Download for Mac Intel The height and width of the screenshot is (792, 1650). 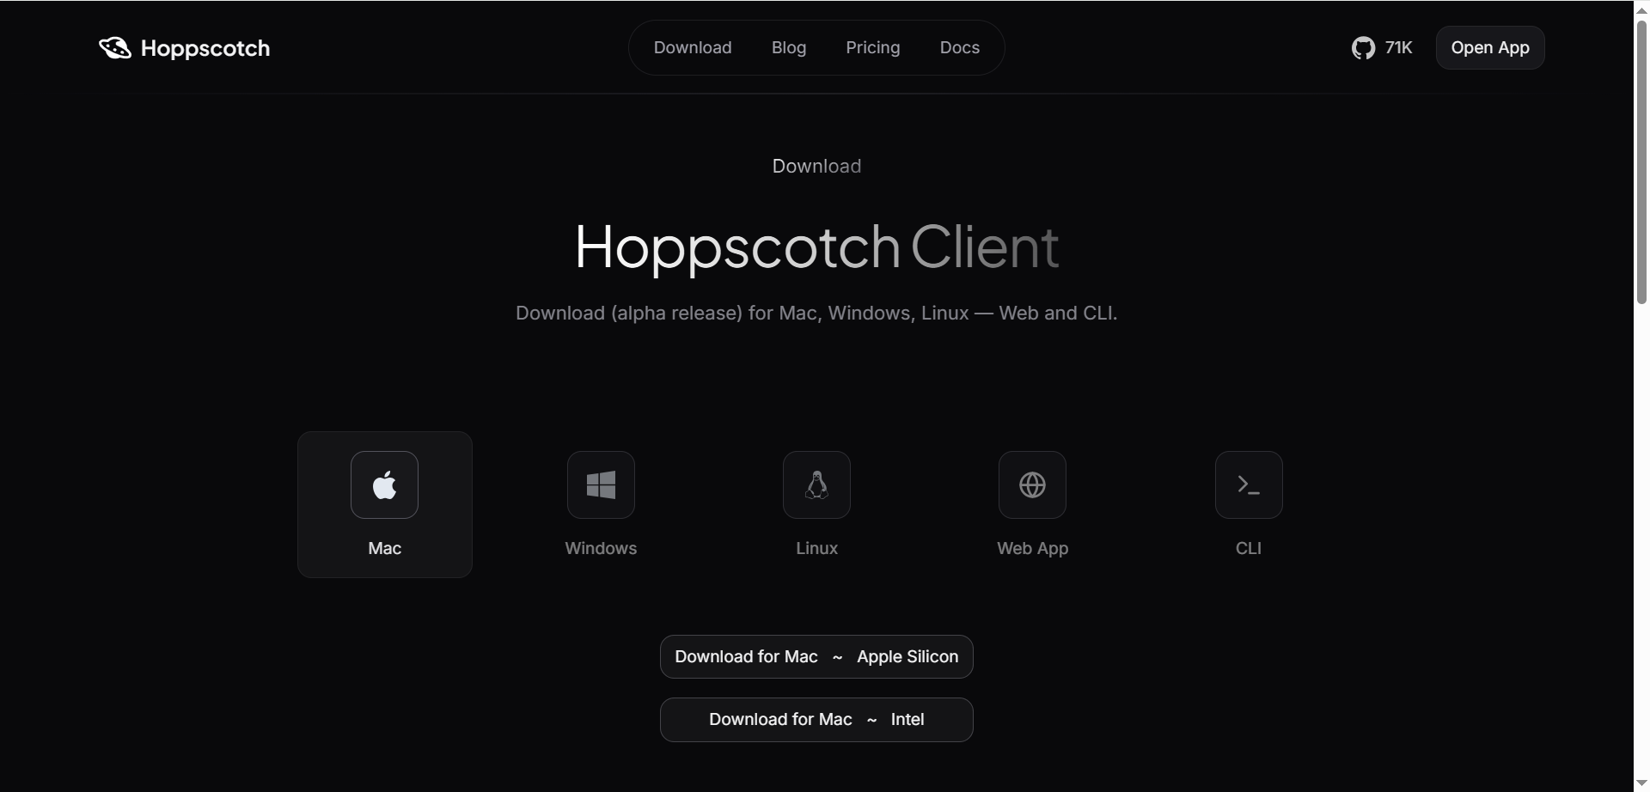(816, 720)
